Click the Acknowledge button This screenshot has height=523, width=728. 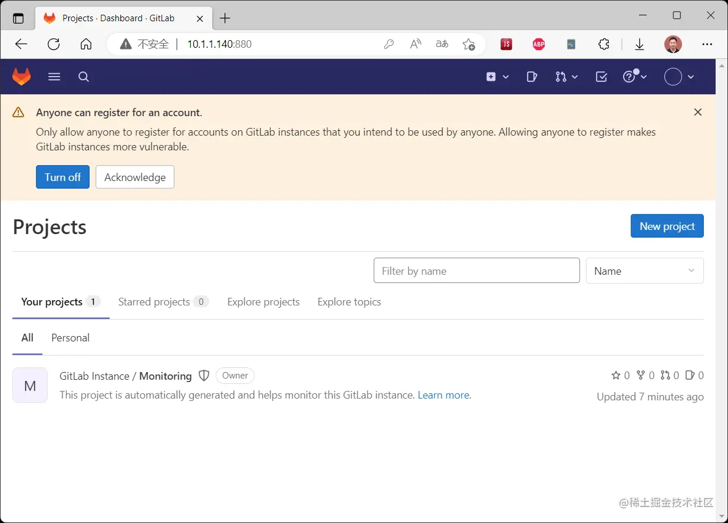(x=135, y=177)
